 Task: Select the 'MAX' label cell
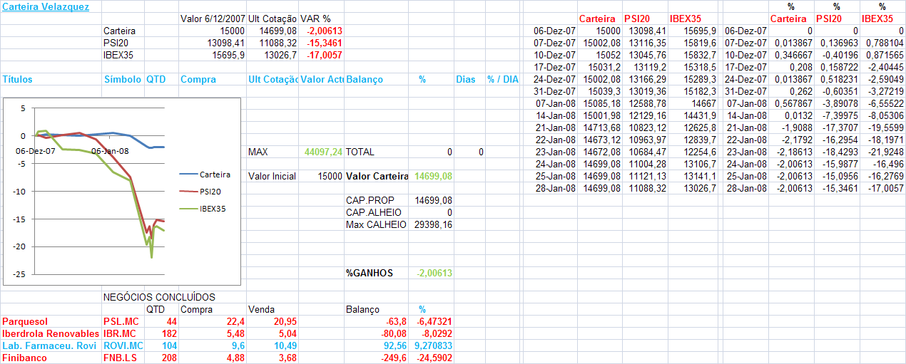[x=258, y=152]
